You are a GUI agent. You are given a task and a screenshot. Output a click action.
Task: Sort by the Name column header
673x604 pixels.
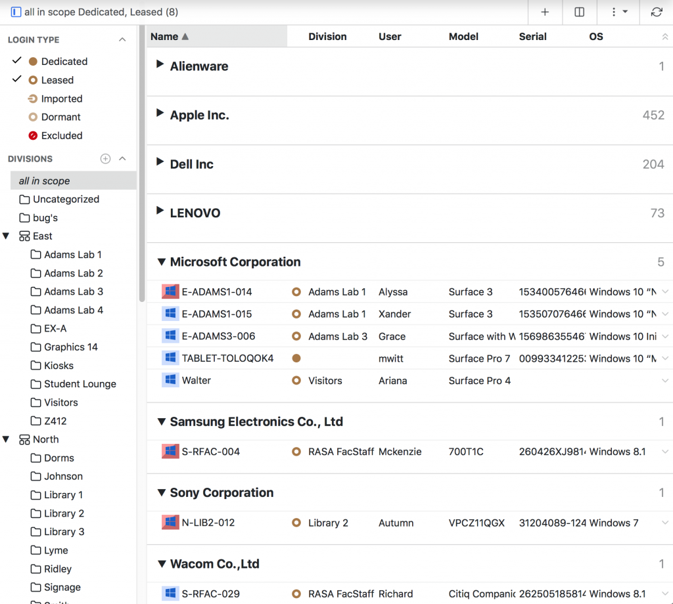click(x=164, y=37)
